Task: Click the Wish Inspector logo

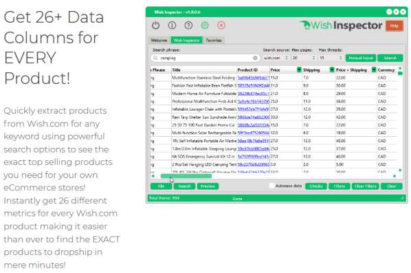Action: tap(341, 25)
